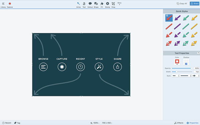Select the Text tool
This screenshot has height=125, width=200.
tap(84, 5)
